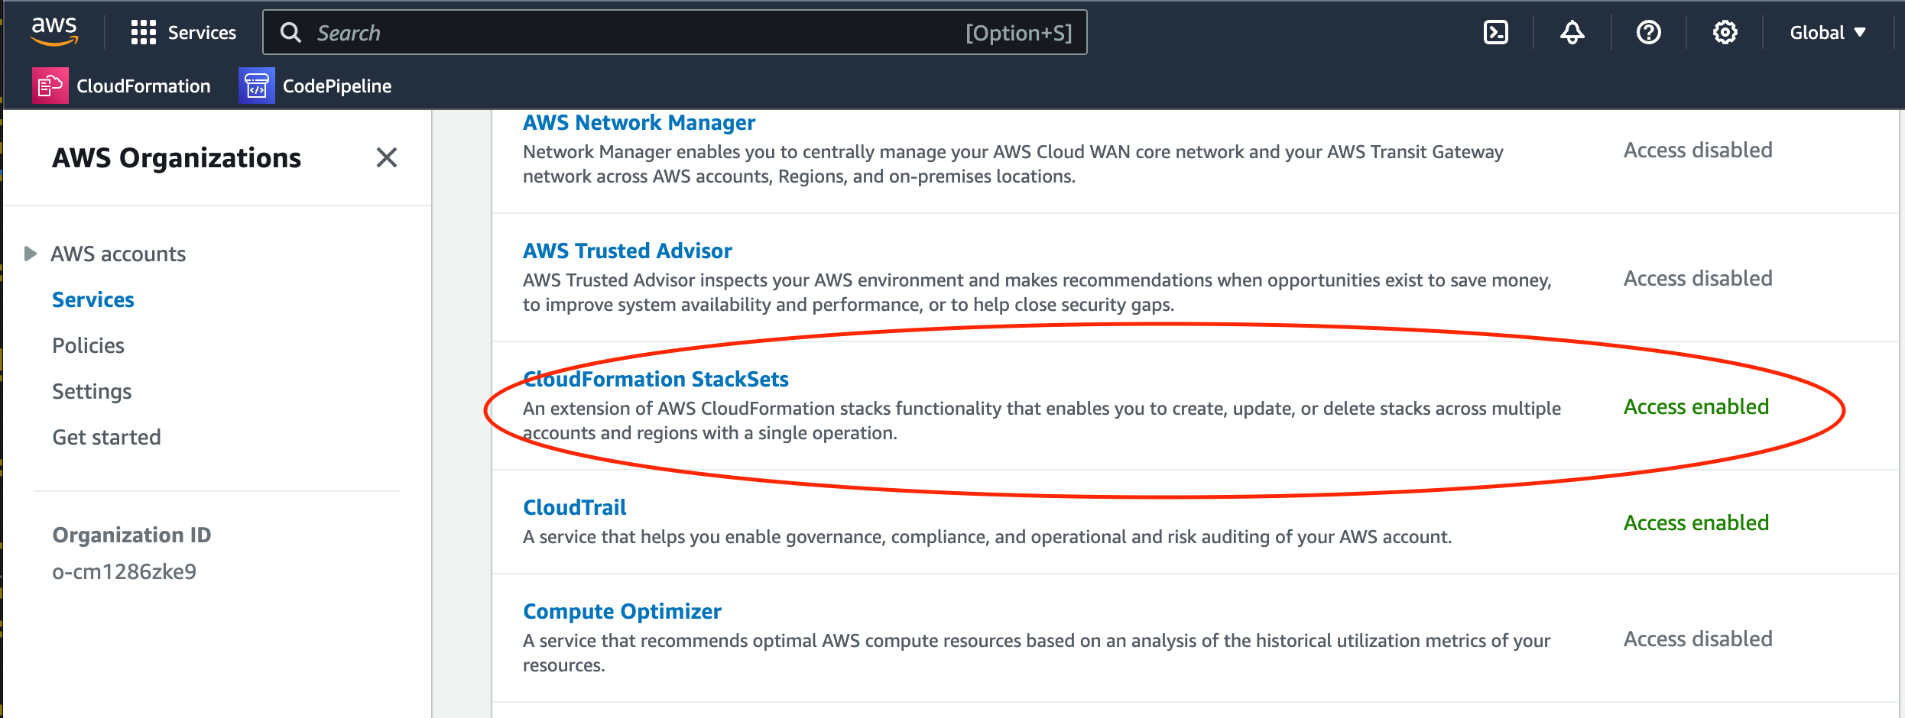Click the Organization ID label
The image size is (1905, 718).
[x=131, y=535]
